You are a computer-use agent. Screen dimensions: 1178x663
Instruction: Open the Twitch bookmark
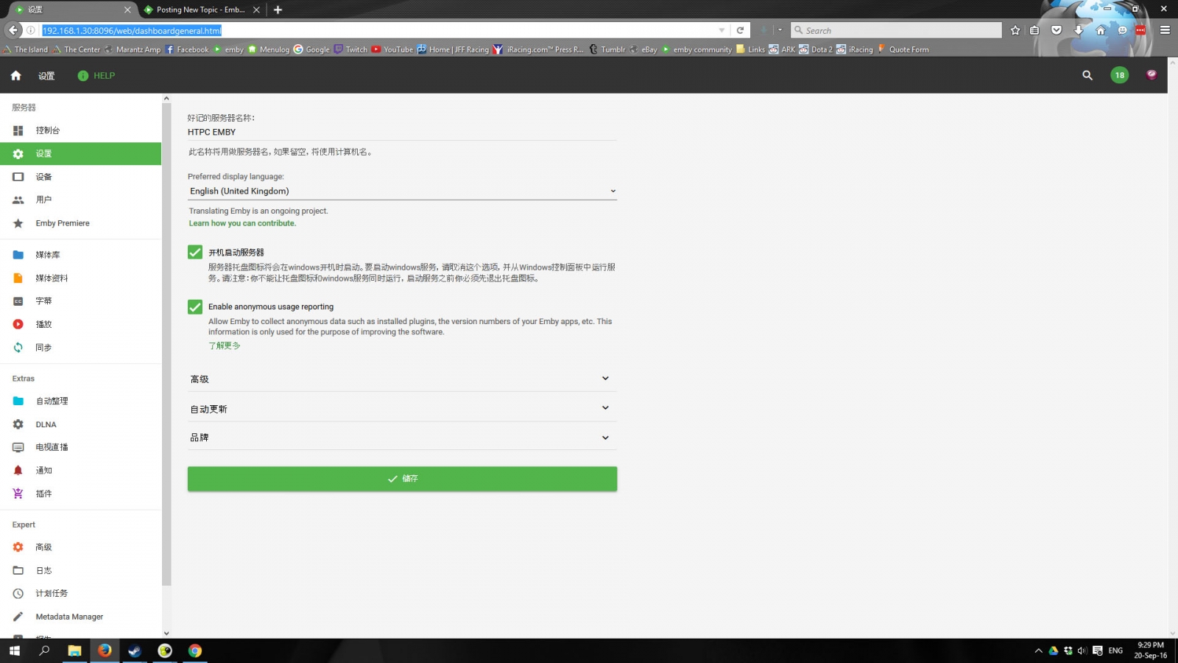[x=350, y=49]
